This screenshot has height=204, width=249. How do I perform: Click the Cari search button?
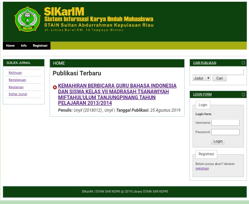(x=220, y=78)
